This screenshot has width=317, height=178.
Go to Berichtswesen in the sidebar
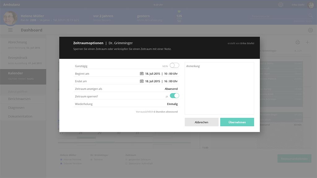pos(19,99)
